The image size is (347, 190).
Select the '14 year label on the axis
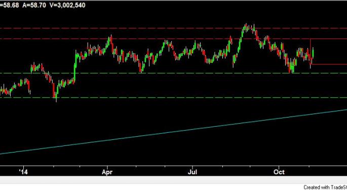(23, 172)
